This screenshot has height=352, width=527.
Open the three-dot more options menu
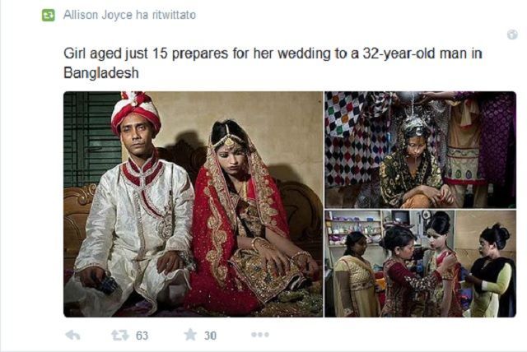point(260,335)
